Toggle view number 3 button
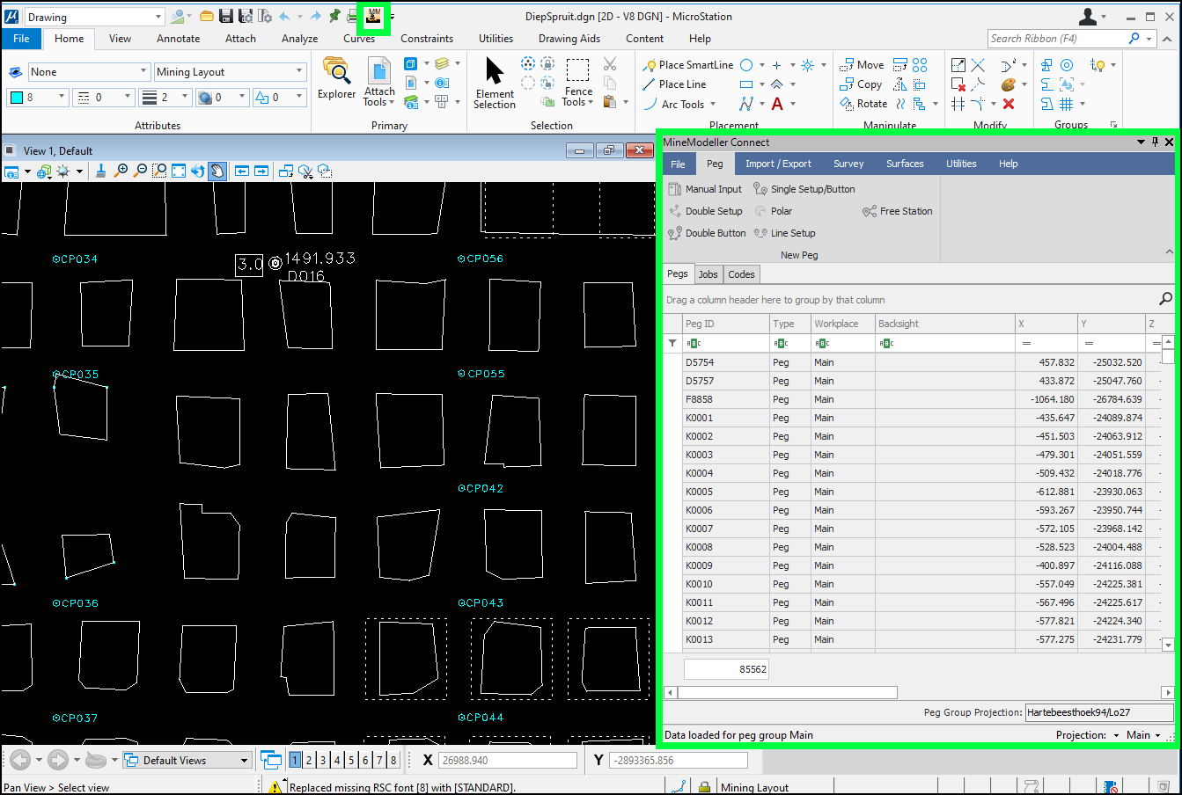1182x795 pixels. 323,761
